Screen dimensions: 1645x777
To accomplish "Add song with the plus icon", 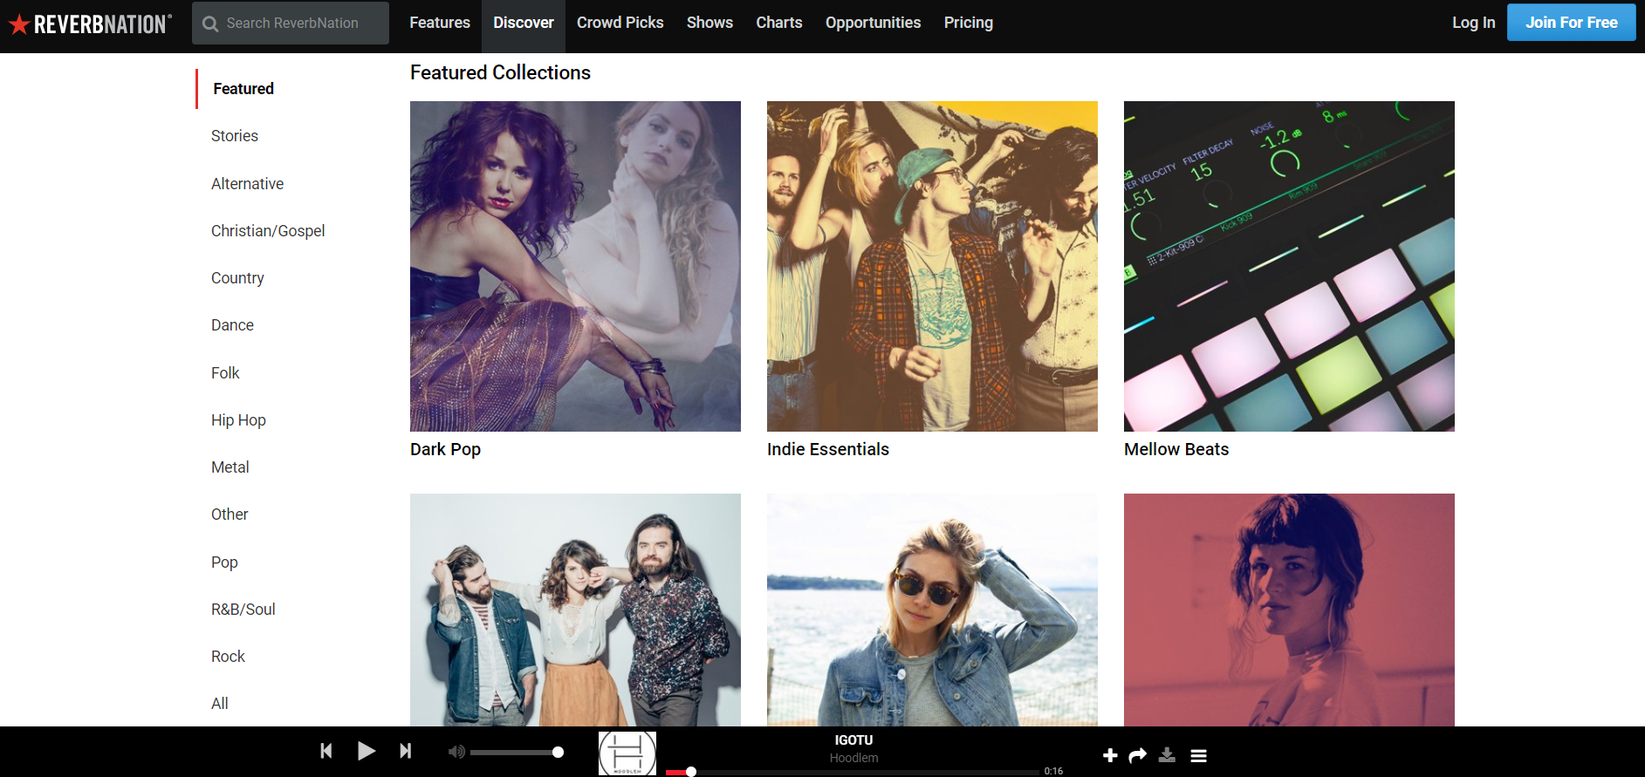I will [1110, 755].
